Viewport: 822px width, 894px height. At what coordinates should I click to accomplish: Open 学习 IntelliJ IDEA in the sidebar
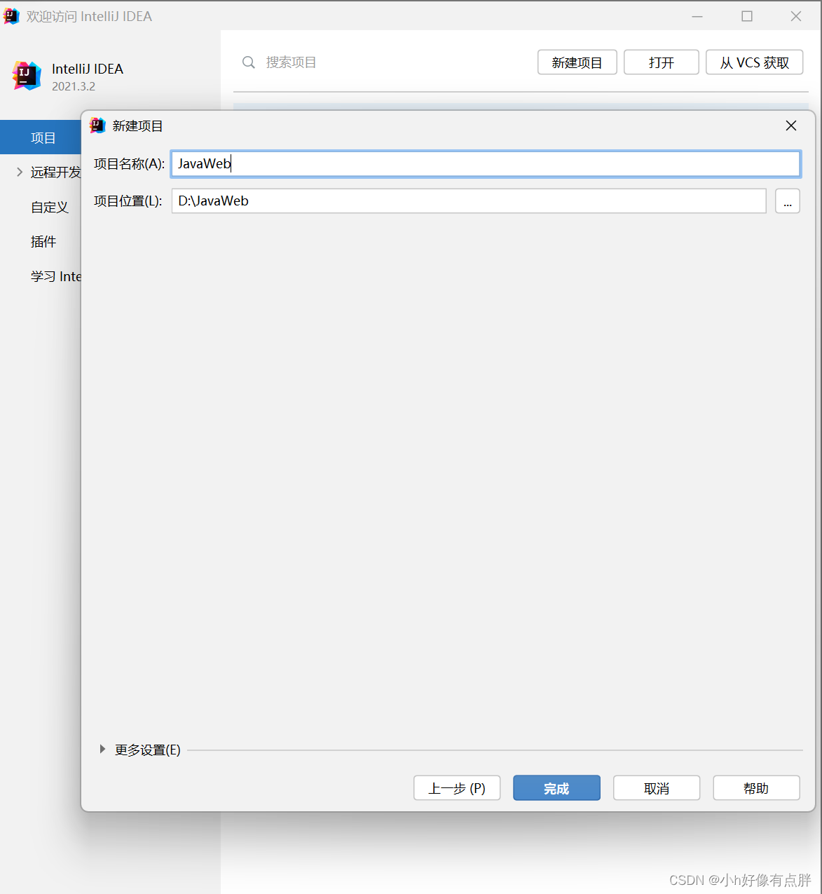click(56, 276)
